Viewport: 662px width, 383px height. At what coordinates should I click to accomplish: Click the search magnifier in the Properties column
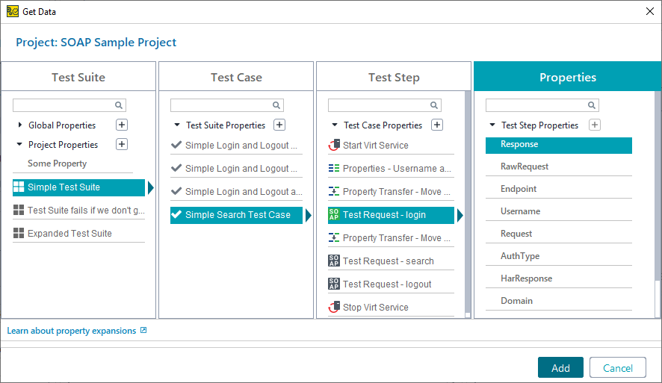pos(592,105)
